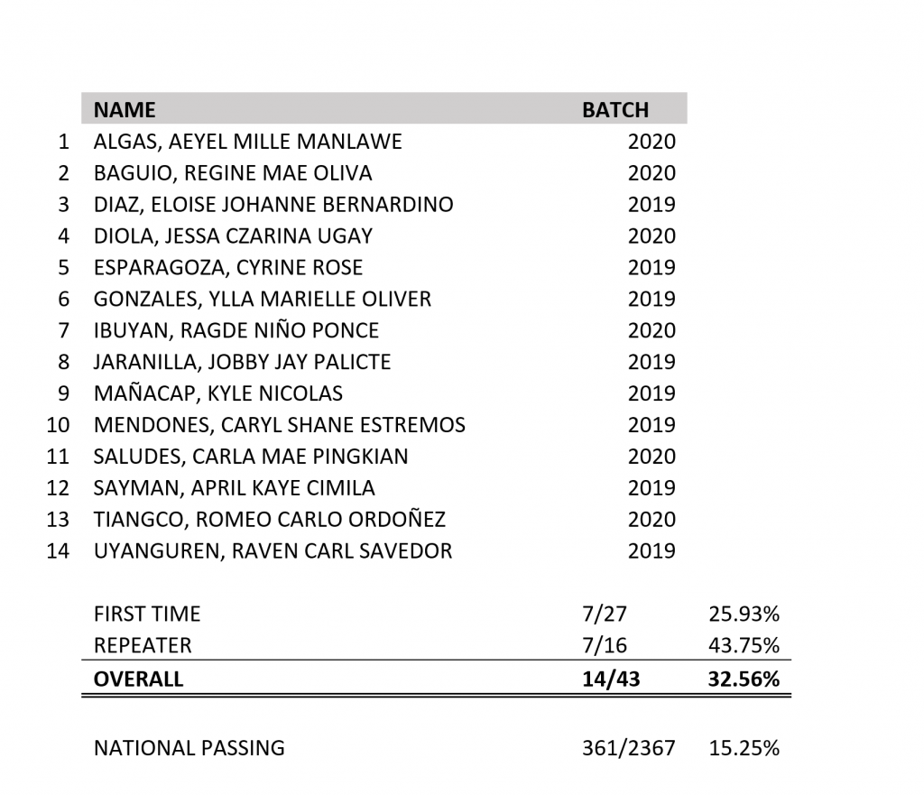Click the REPEATER 7/16 ratio

point(605,646)
